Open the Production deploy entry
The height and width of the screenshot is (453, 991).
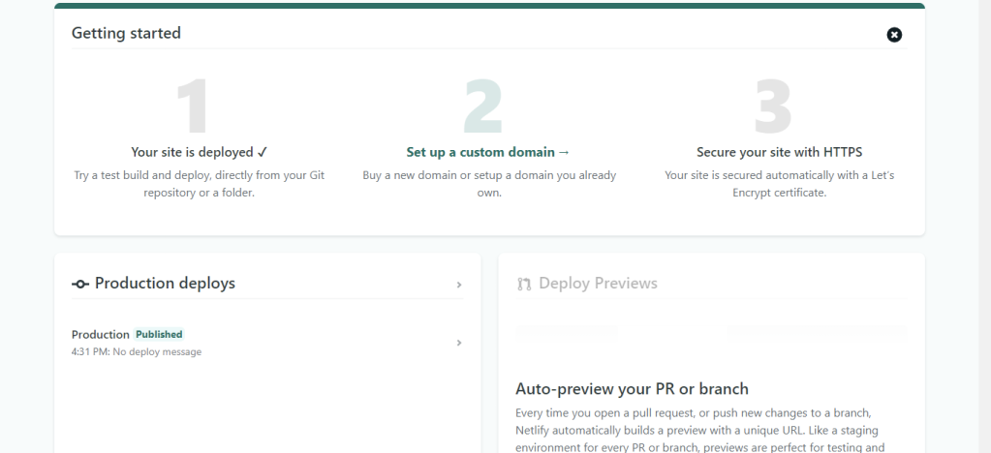tap(100, 335)
